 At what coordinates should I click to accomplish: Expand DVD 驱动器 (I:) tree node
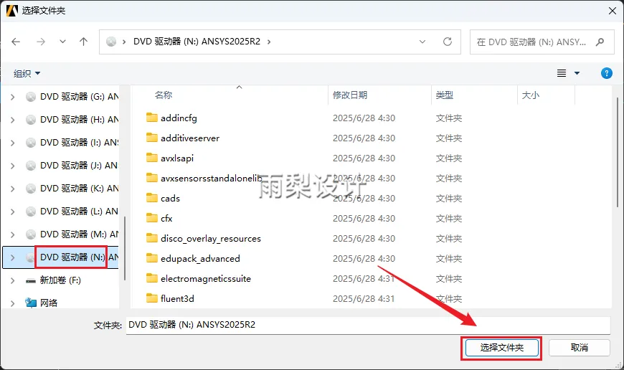coord(13,143)
